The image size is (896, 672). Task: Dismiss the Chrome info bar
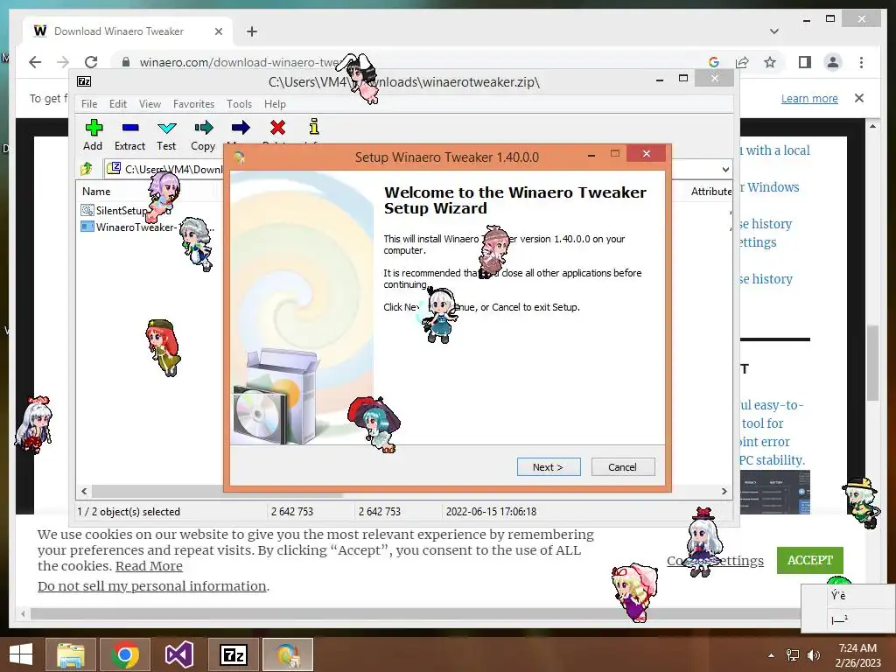click(859, 98)
